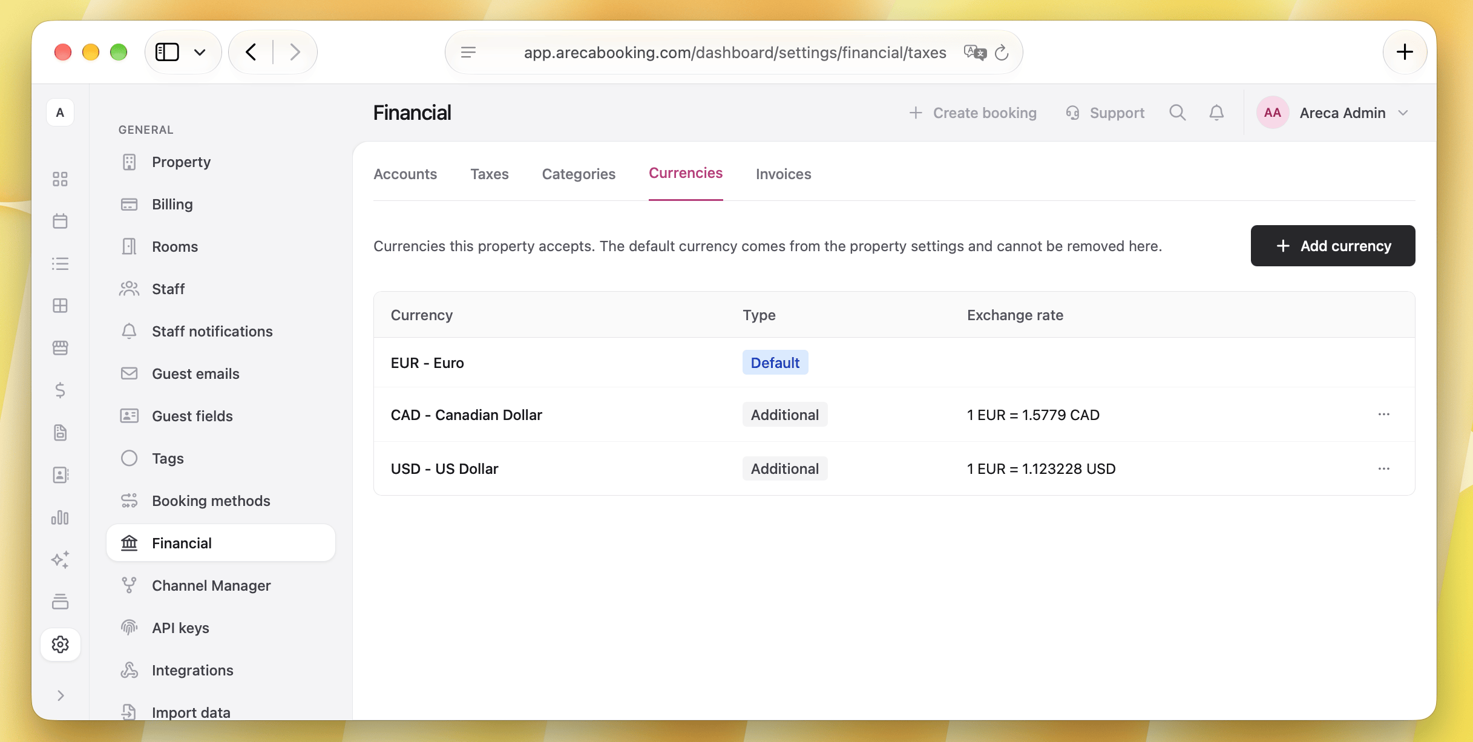This screenshot has width=1473, height=742.
Task: Click the dollar sign icon in left rail
Action: click(x=60, y=390)
